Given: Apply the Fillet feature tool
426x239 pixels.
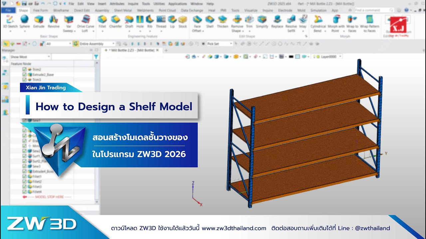Looking at the screenshot, I should coord(102,22).
